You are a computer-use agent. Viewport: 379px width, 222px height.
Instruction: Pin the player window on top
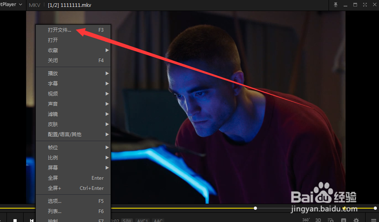point(335,5)
